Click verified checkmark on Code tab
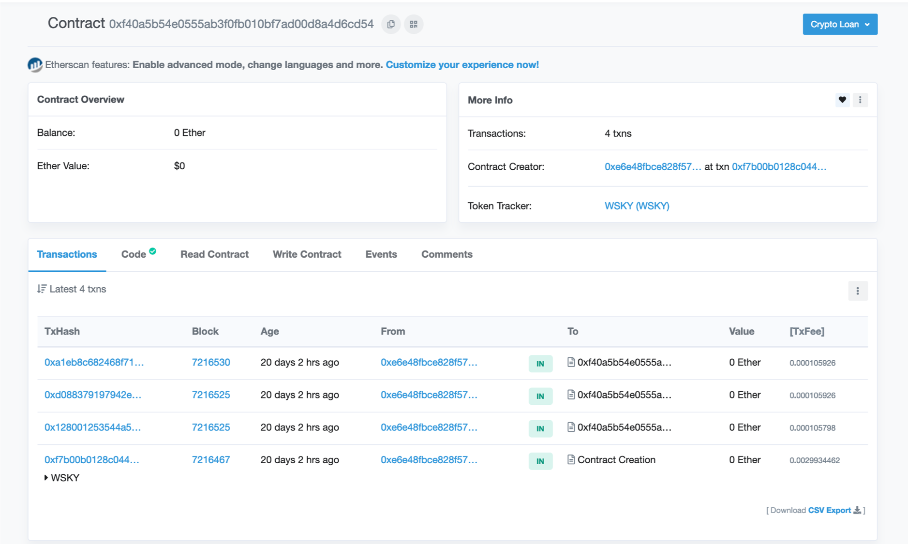The image size is (908, 544). point(153,251)
